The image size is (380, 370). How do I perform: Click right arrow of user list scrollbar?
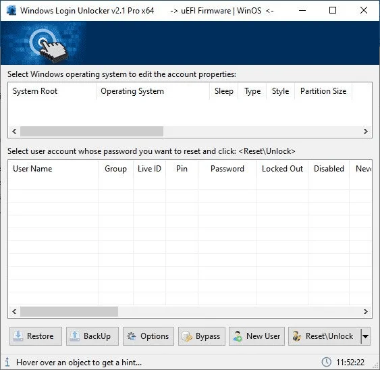coord(366,311)
